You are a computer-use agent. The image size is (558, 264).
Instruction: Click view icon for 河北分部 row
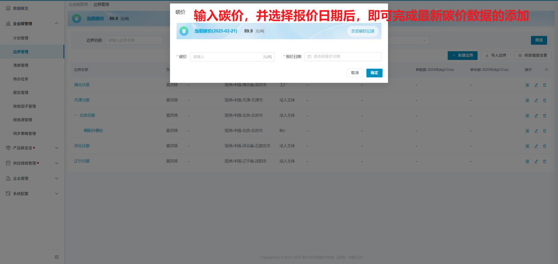(527, 146)
